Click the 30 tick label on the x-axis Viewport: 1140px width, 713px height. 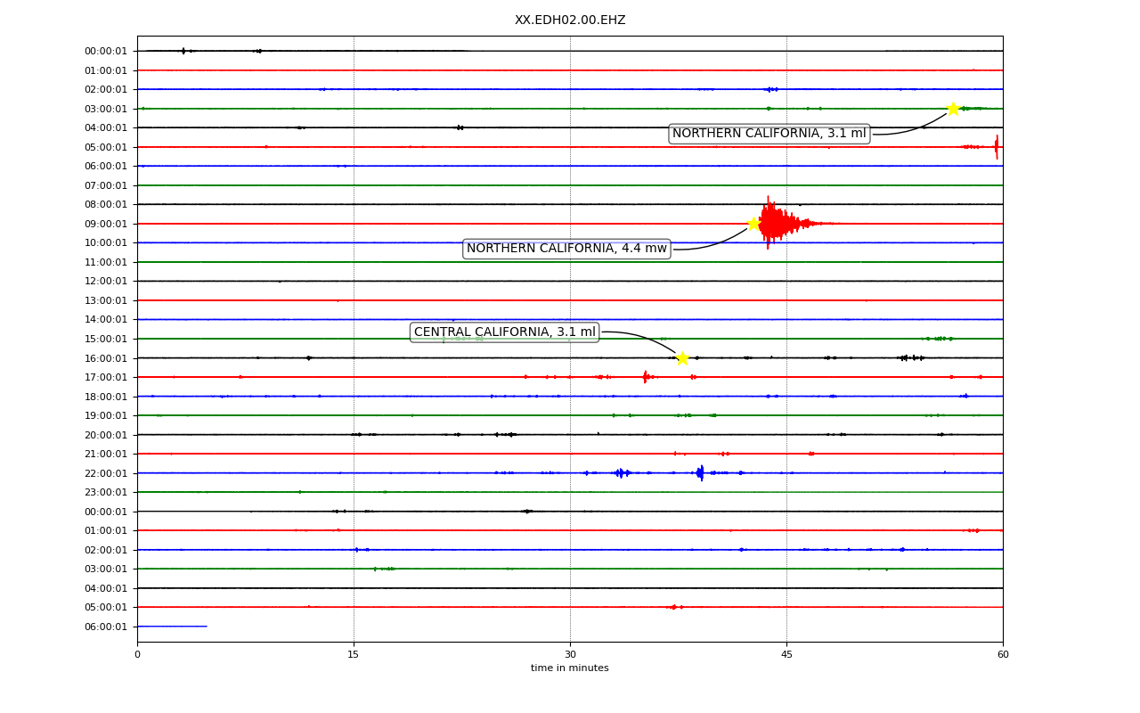[x=570, y=655]
